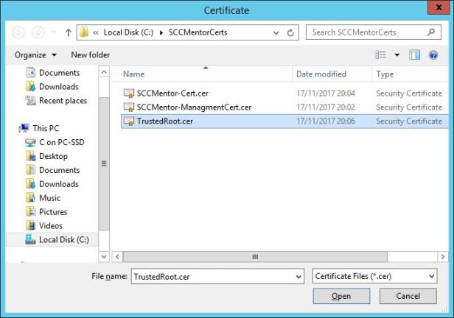Click the folder icon in the address bar
This screenshot has height=318, width=454.
click(84, 32)
